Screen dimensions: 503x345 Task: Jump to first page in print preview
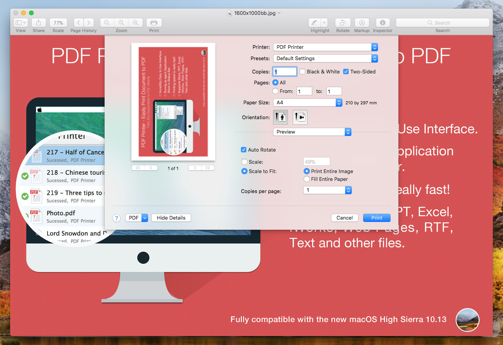138,168
